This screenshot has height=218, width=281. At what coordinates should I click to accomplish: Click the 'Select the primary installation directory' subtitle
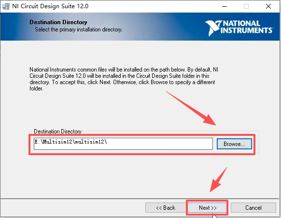(79, 29)
